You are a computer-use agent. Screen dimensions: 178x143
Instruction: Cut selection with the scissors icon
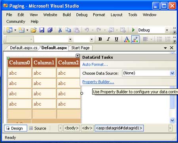click(x=60, y=30)
